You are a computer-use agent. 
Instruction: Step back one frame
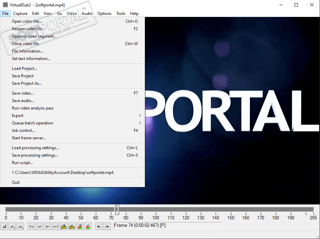click(x=39, y=226)
